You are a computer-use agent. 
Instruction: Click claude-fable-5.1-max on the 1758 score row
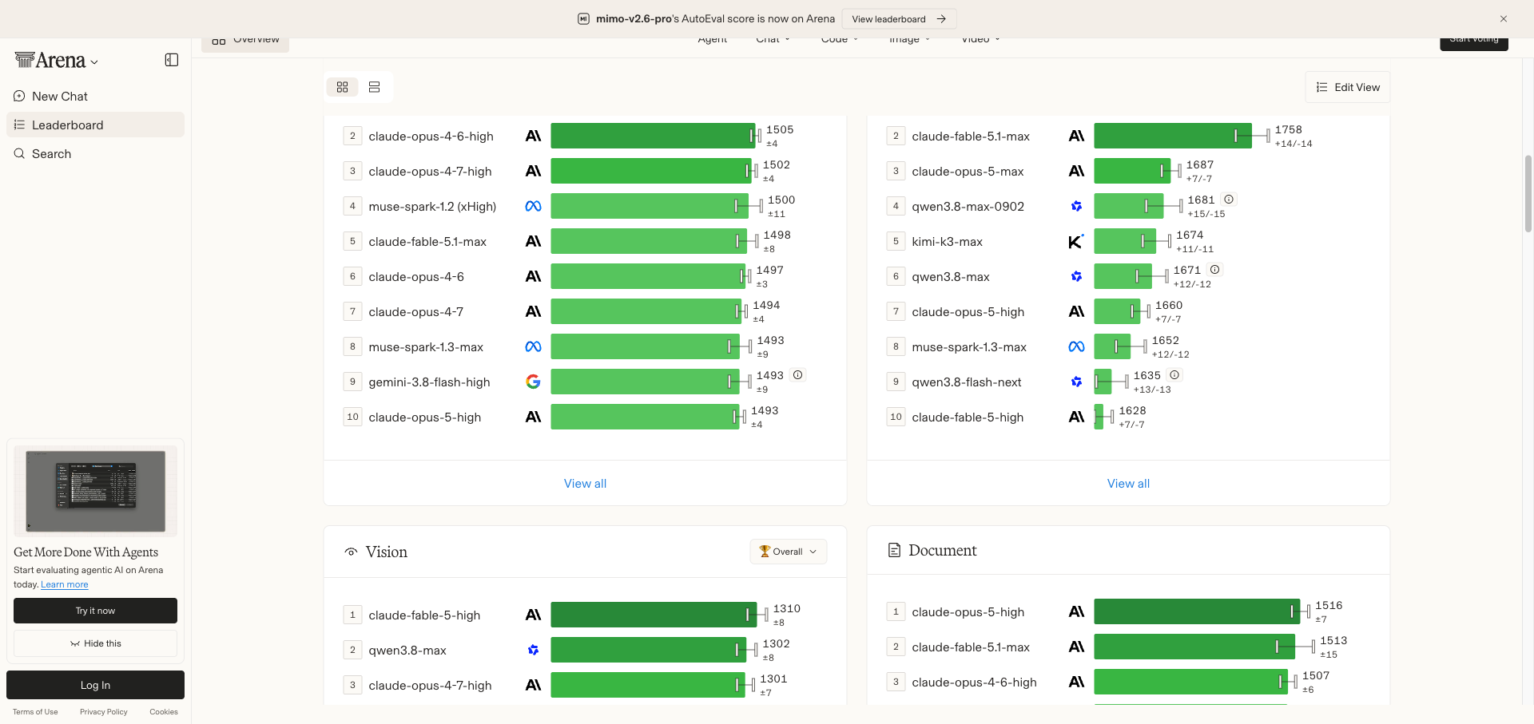[x=971, y=136]
